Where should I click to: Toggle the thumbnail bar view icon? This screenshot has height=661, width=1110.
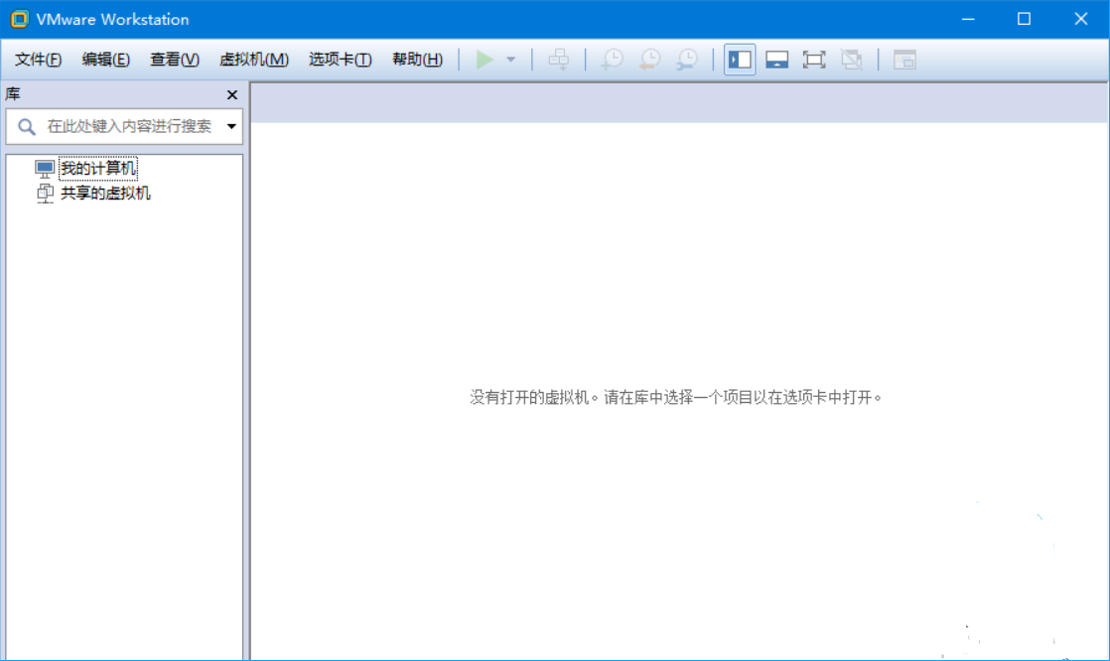tap(776, 60)
